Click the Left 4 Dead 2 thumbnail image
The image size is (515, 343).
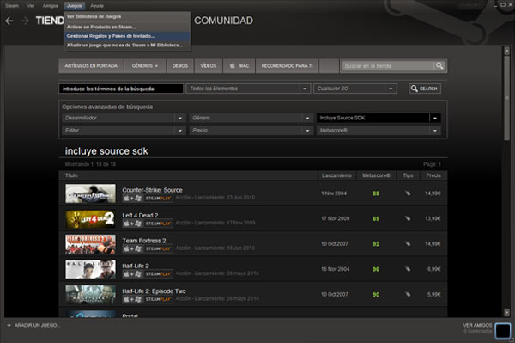tap(90, 218)
